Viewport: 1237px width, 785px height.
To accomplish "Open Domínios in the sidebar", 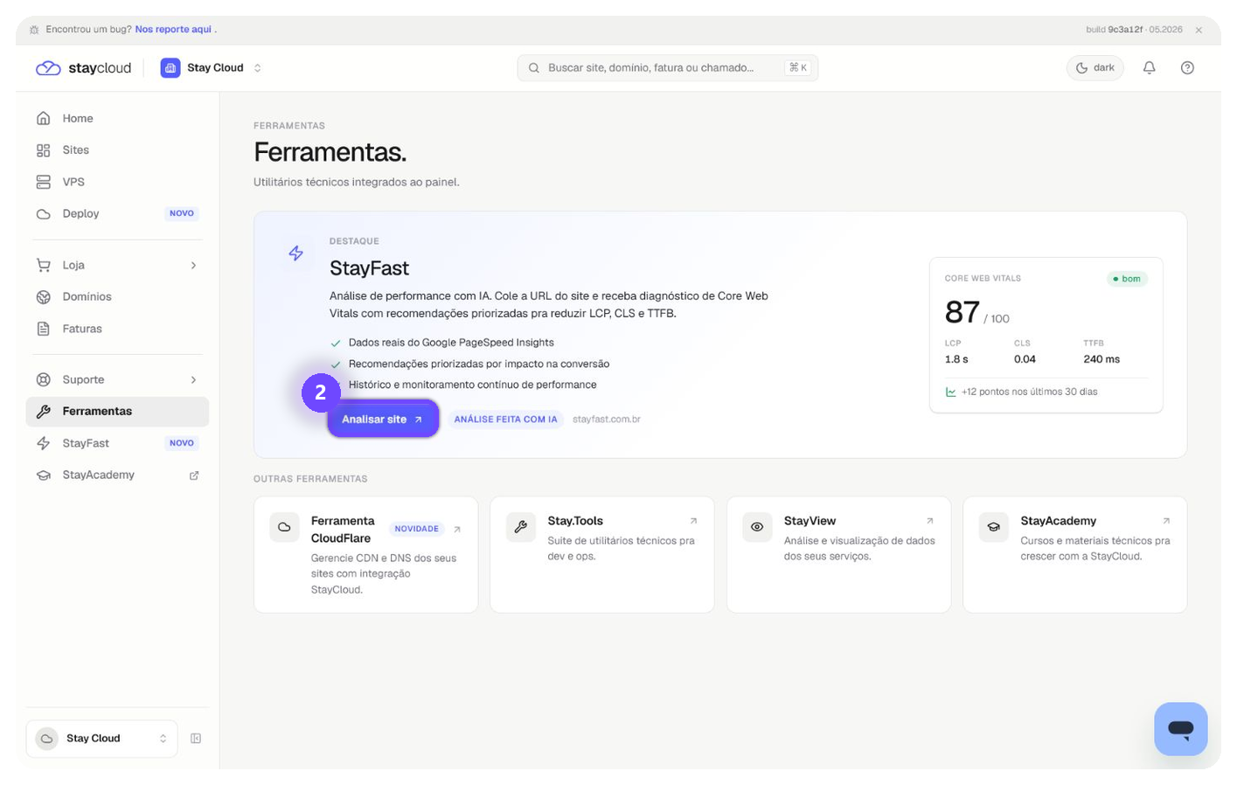I will (117, 297).
